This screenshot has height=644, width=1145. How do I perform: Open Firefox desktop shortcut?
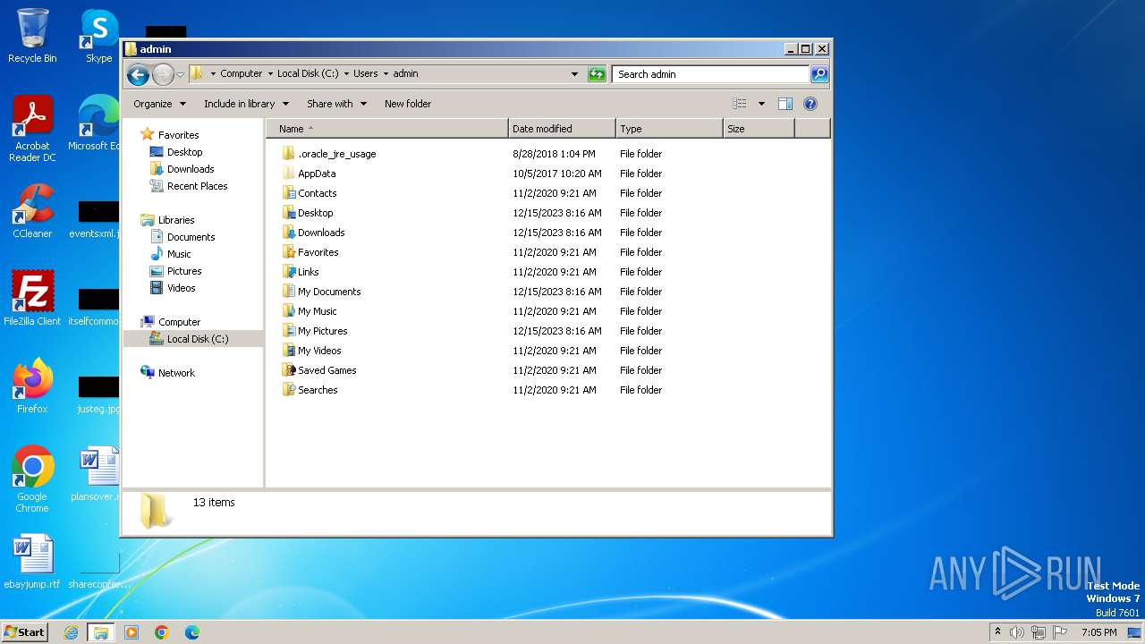(32, 386)
